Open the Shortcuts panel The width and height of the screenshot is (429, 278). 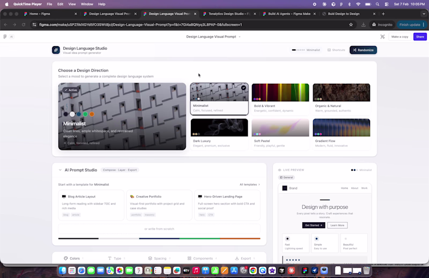tap(336, 50)
